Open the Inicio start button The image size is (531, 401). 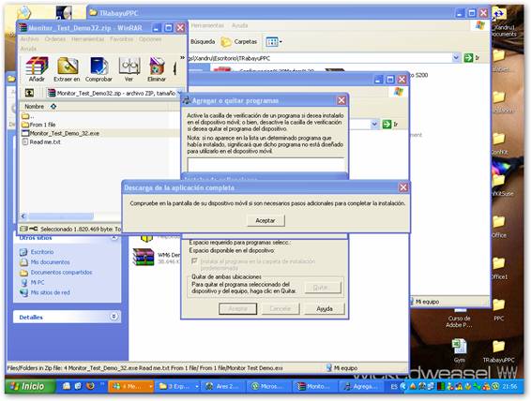point(30,386)
